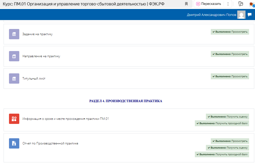Click the 'Задание на практику' document icon
The height and width of the screenshot is (167, 255).
[14, 34]
